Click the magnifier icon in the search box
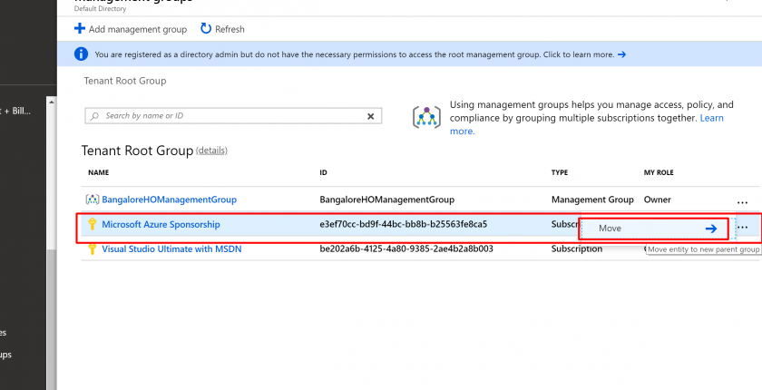The width and height of the screenshot is (762, 390). [94, 116]
